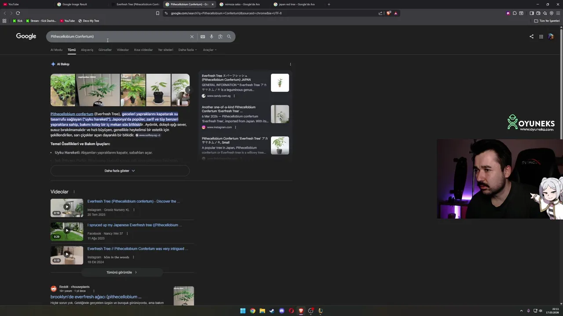Select the Tümü search tab
Viewport: 563px width, 316px height.
tap(72, 50)
